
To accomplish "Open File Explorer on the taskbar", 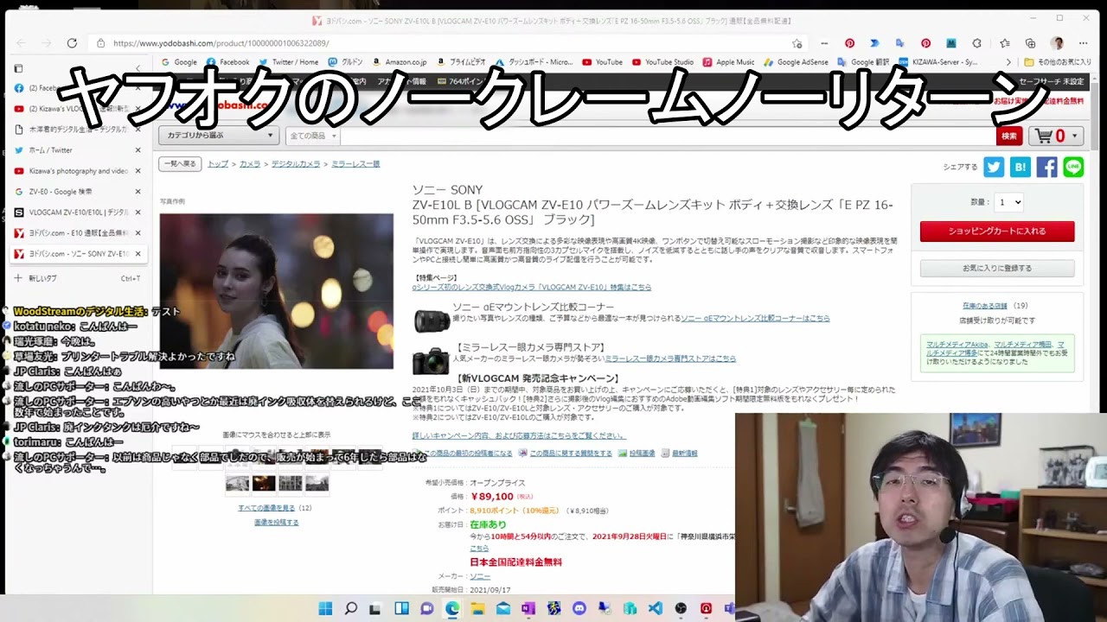I will click(x=477, y=609).
